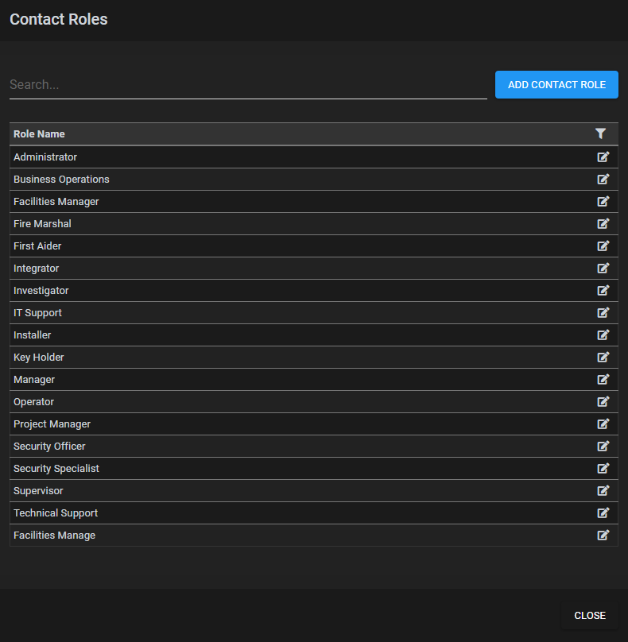Edit the Fire Marshal role

pos(603,223)
